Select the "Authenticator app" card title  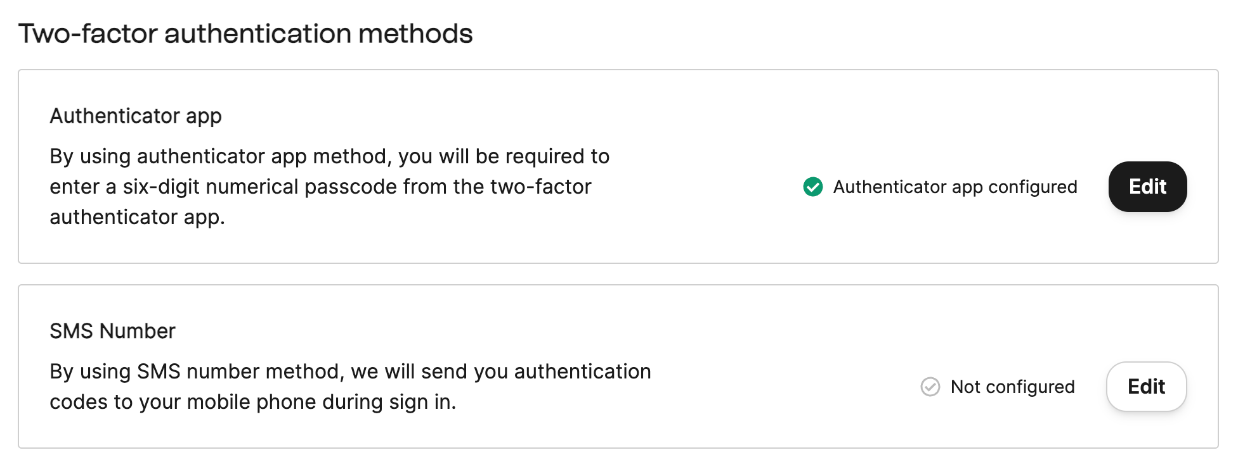(x=136, y=116)
